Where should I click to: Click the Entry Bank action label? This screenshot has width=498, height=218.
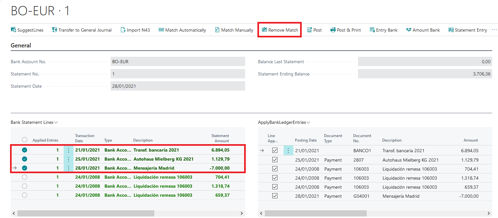(x=387, y=30)
